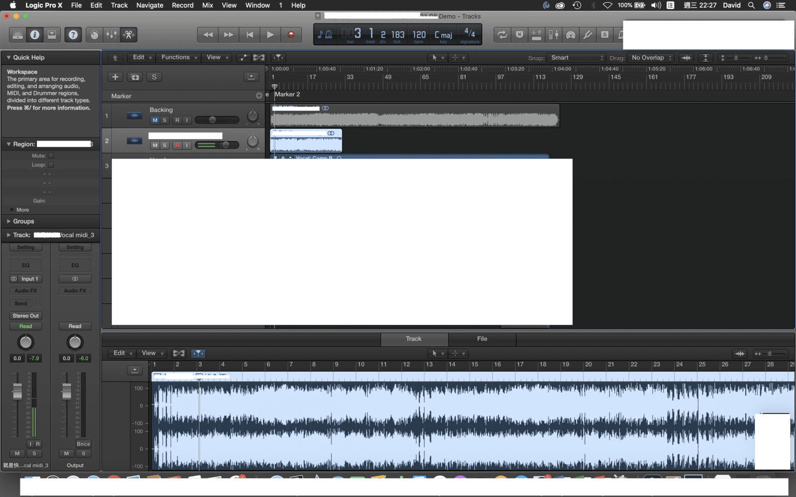Toggle Autopunch arrows button
This screenshot has height=497, width=796.
[536, 35]
